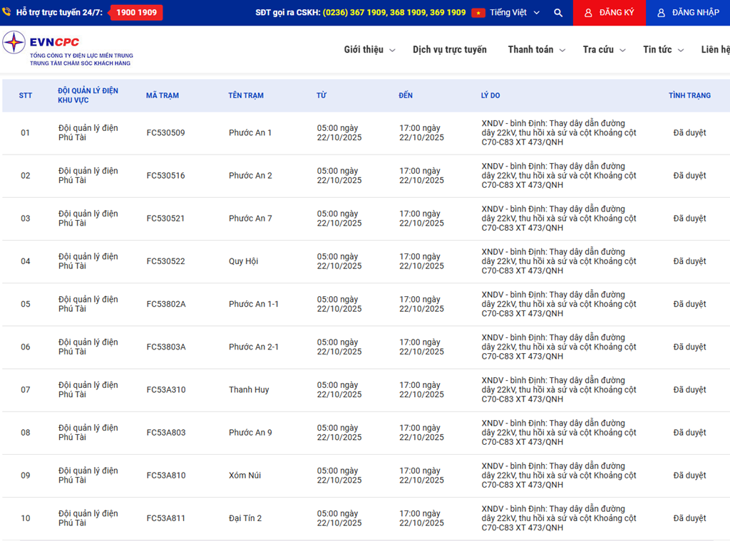The image size is (730, 541).
Task: Expand the Giới thiệu menu
Action: 369,50
